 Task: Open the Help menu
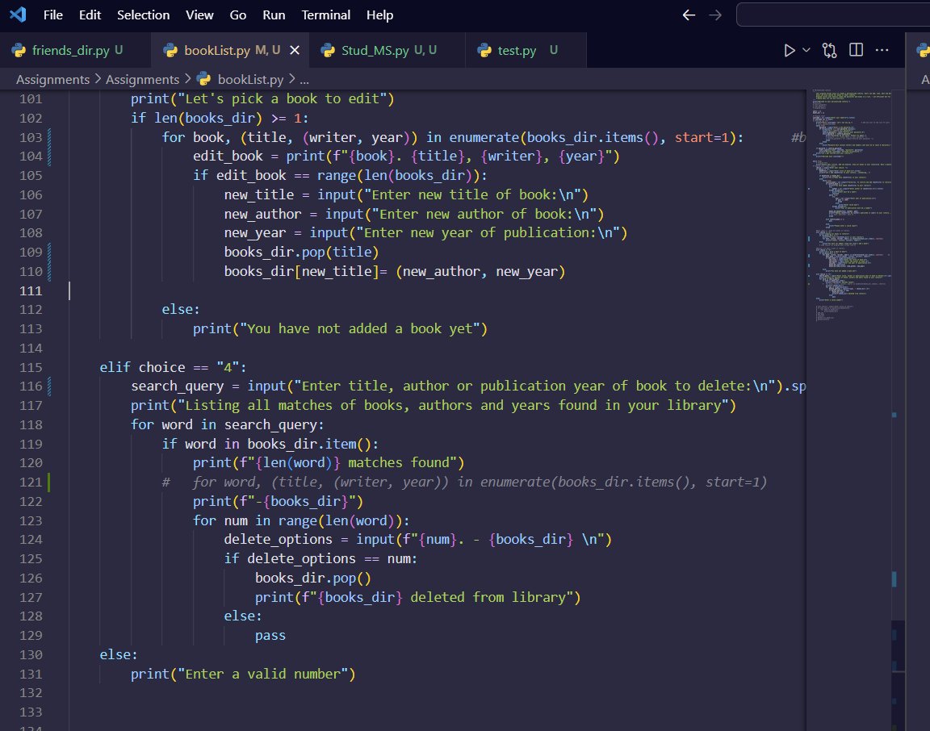tap(379, 15)
